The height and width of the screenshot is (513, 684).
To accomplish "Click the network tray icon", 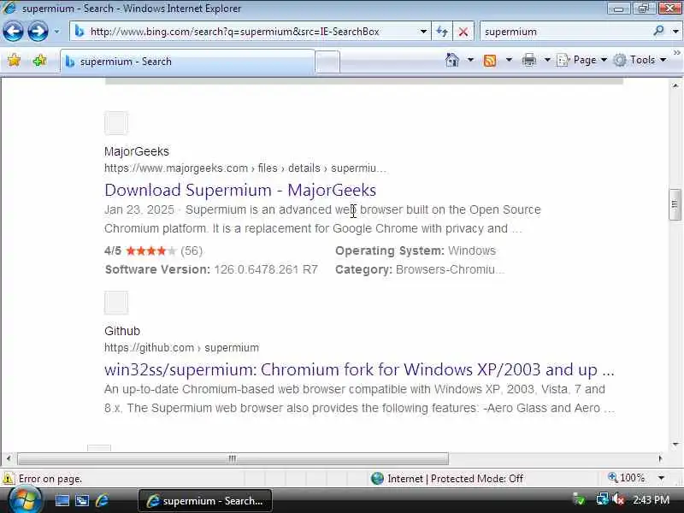I will (x=602, y=499).
